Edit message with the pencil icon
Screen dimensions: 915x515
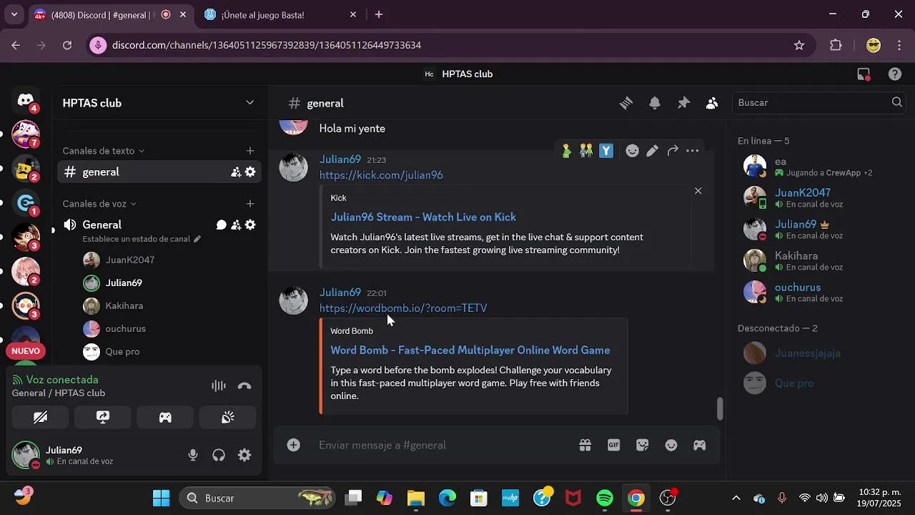[x=652, y=151]
